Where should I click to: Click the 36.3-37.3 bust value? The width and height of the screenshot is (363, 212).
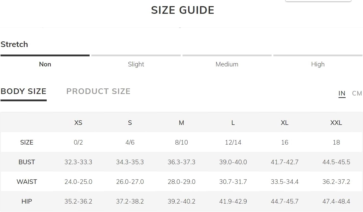click(181, 162)
